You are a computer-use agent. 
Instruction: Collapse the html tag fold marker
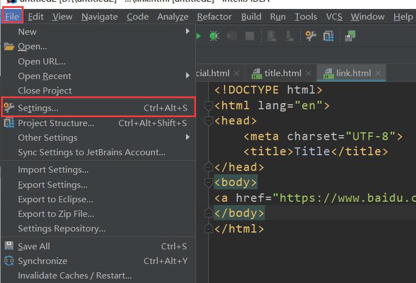209,106
